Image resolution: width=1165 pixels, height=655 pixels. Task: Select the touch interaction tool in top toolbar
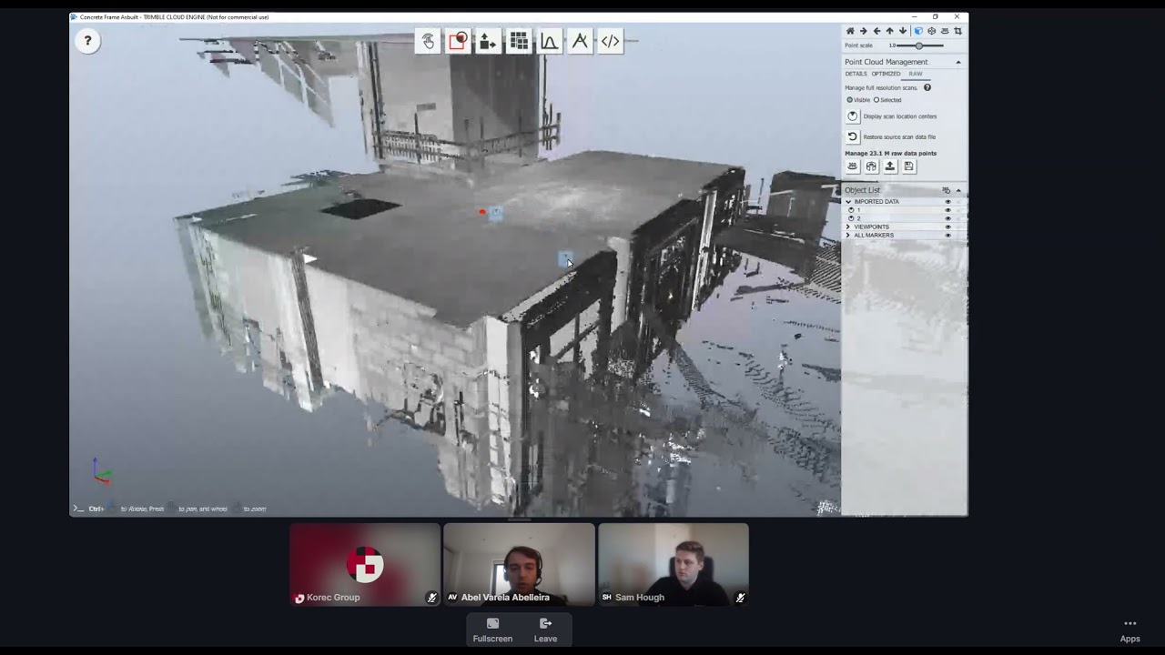428,41
